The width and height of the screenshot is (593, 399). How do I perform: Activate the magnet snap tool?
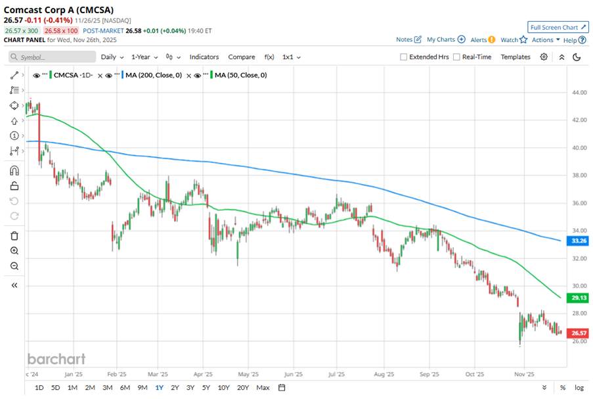[14, 170]
